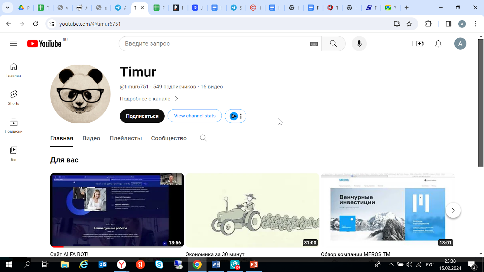Open notifications bell
This screenshot has width=484, height=272.
click(438, 44)
